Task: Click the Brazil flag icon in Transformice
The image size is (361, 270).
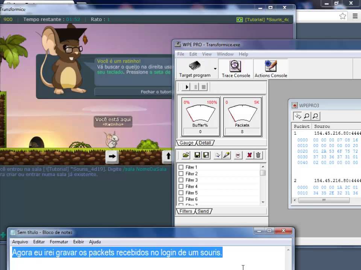Action: click(x=240, y=20)
